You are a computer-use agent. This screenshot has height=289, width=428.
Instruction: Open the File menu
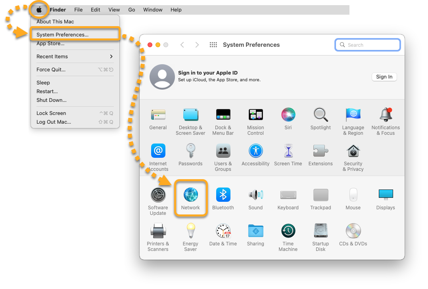tap(78, 10)
